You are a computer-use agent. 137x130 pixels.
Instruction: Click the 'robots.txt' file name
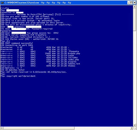tap(74, 64)
